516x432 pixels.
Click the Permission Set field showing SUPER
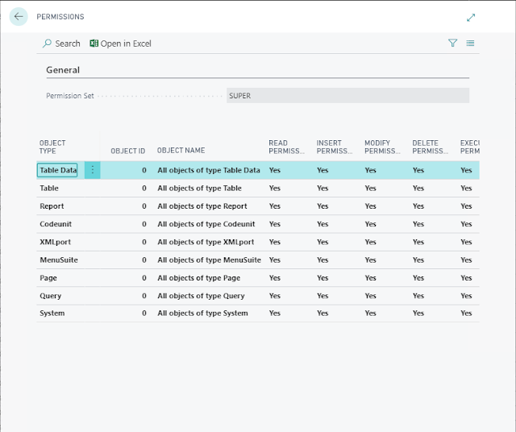(x=347, y=96)
